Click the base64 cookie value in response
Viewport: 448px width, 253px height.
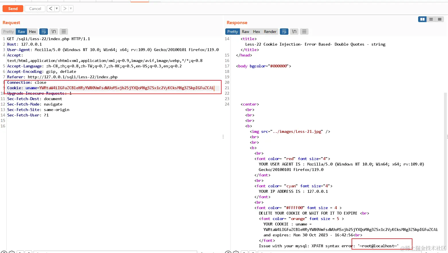click(x=351, y=229)
